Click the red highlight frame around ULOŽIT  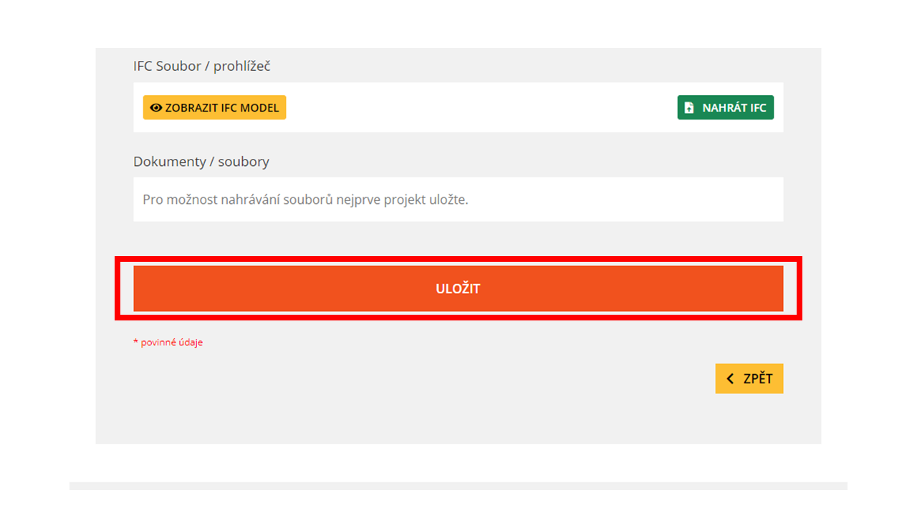[x=458, y=259]
